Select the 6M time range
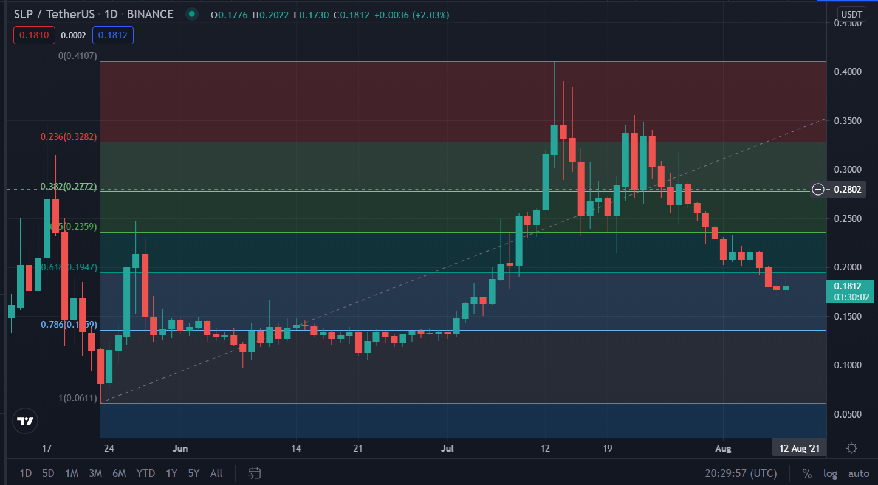Viewport: 878px width, 485px height. [x=119, y=473]
